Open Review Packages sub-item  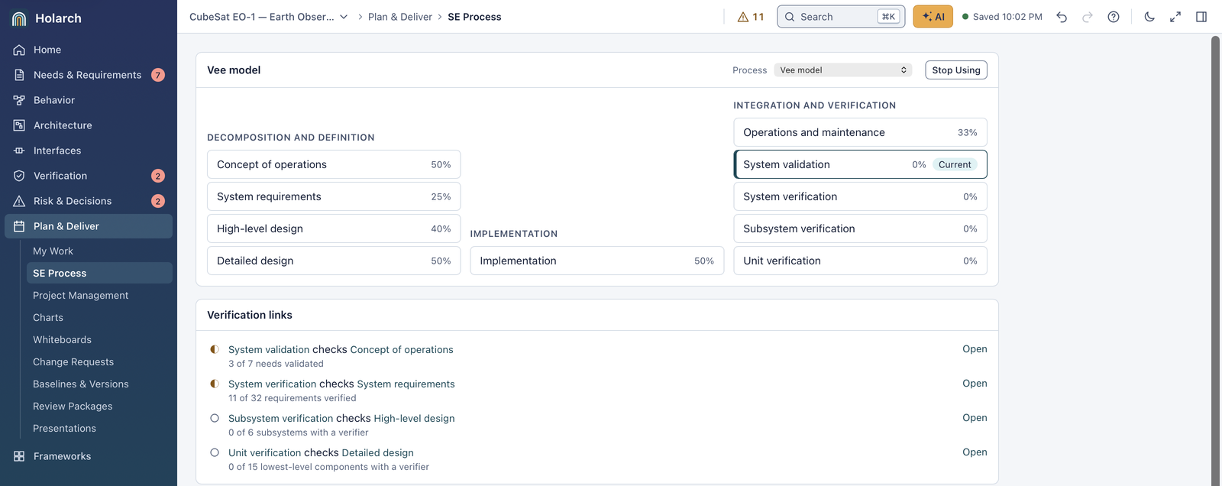99,407
